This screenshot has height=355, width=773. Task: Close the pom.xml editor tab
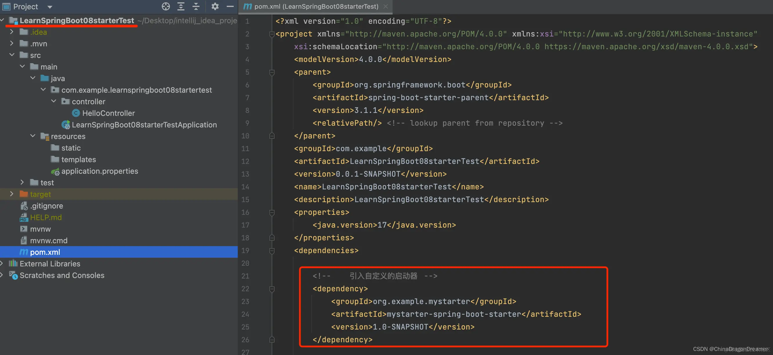click(386, 6)
